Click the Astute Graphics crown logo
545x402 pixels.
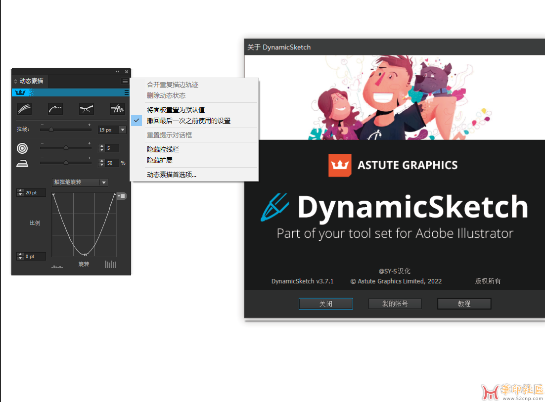point(340,165)
